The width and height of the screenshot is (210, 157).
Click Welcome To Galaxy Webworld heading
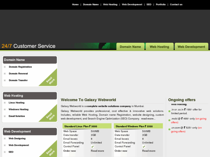click(88, 100)
